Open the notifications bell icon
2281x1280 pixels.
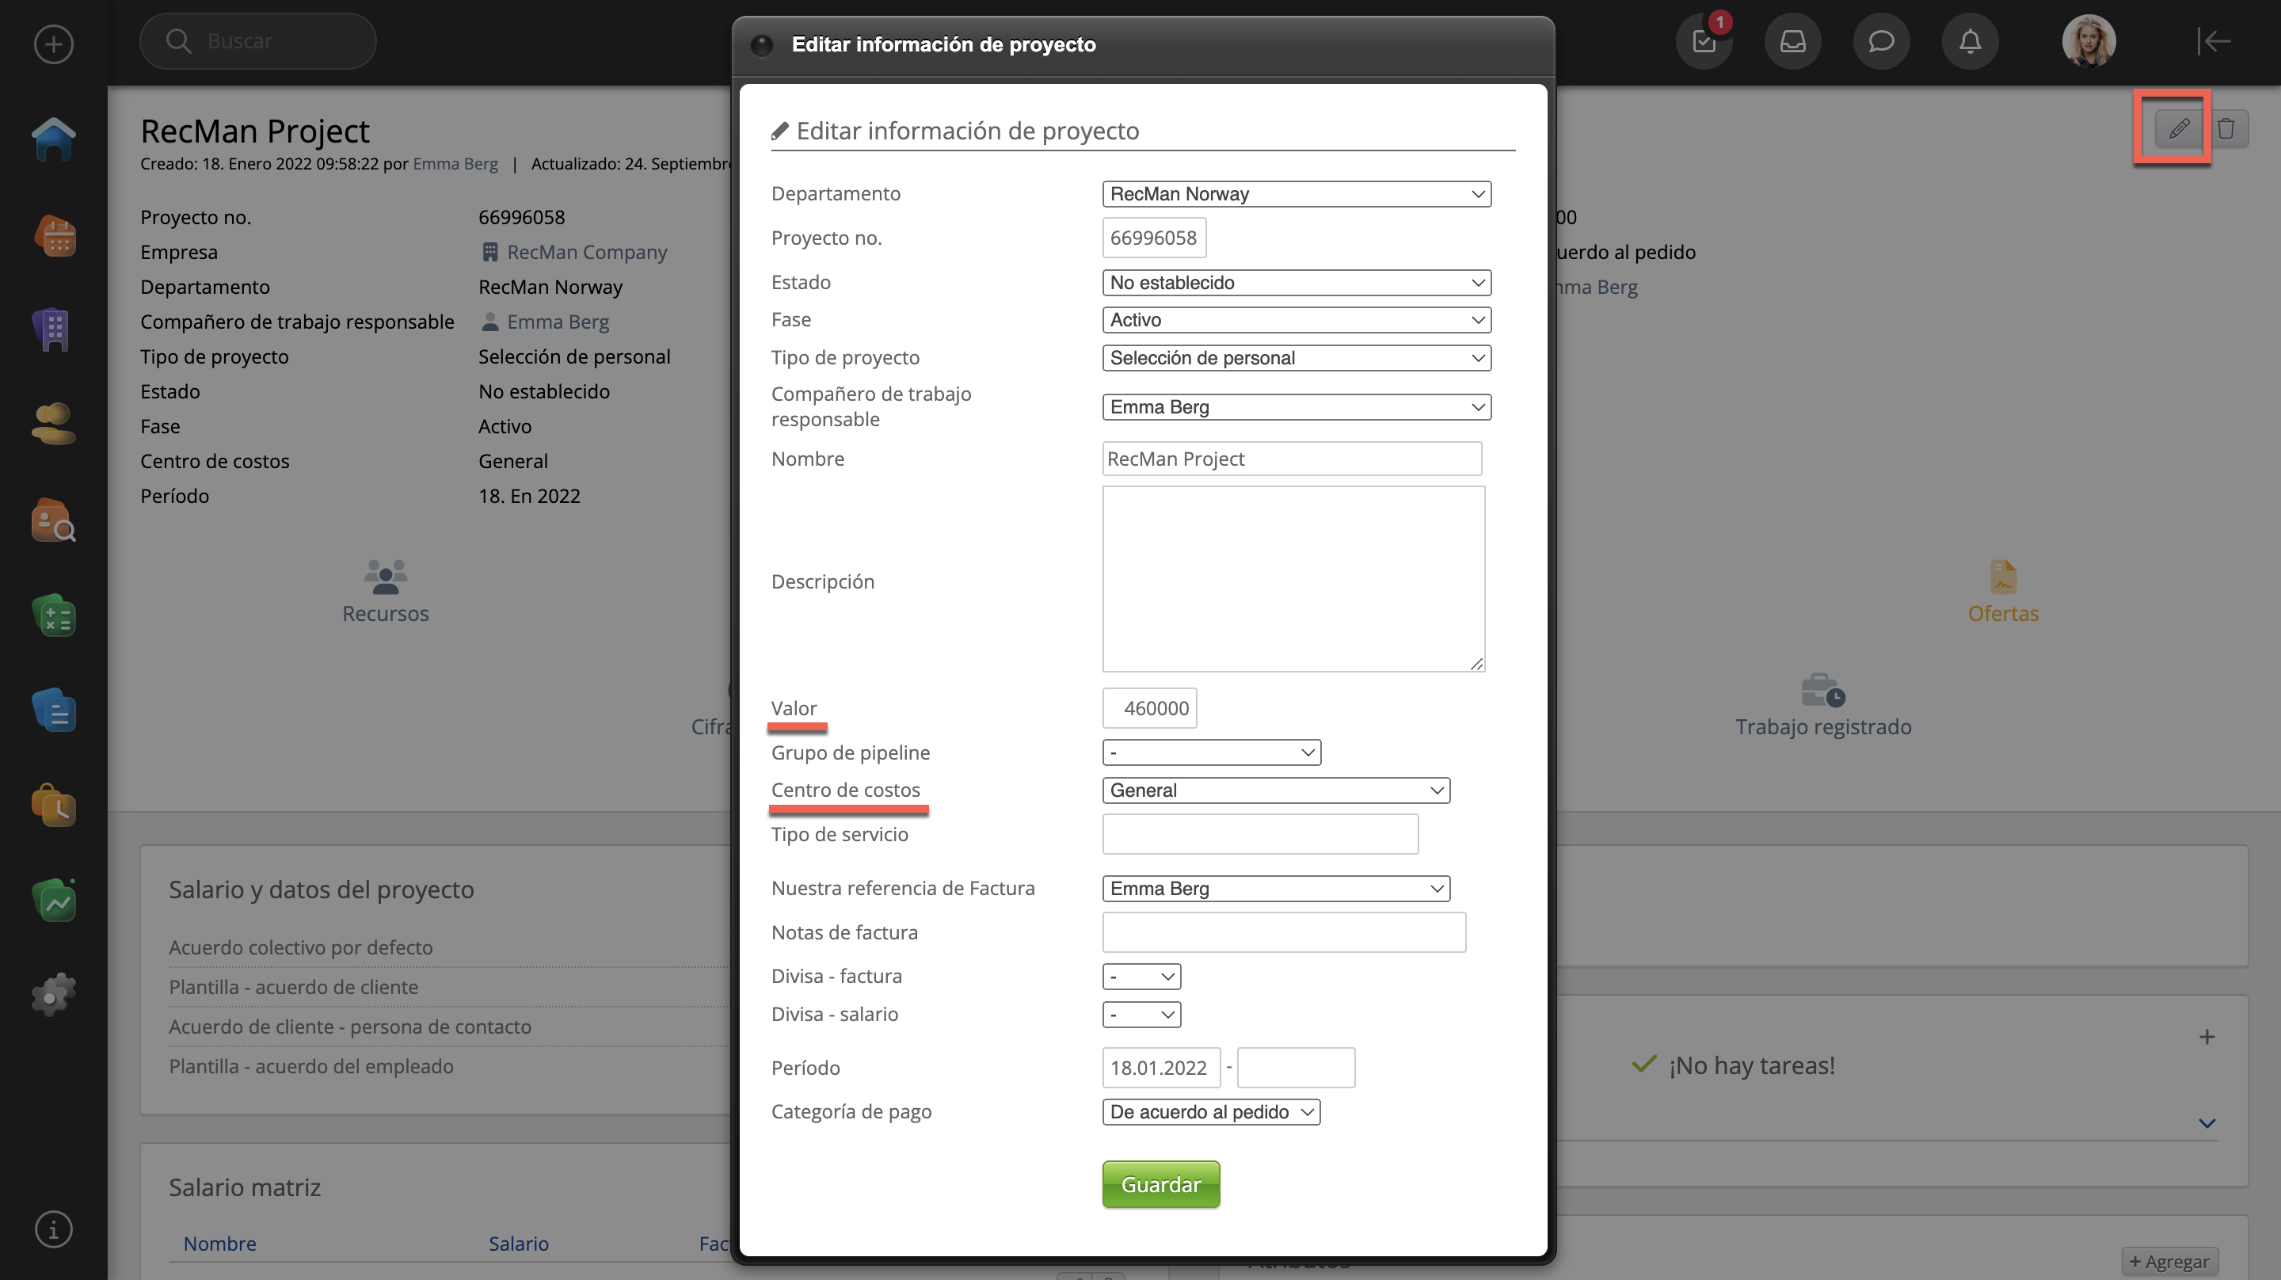1969,42
